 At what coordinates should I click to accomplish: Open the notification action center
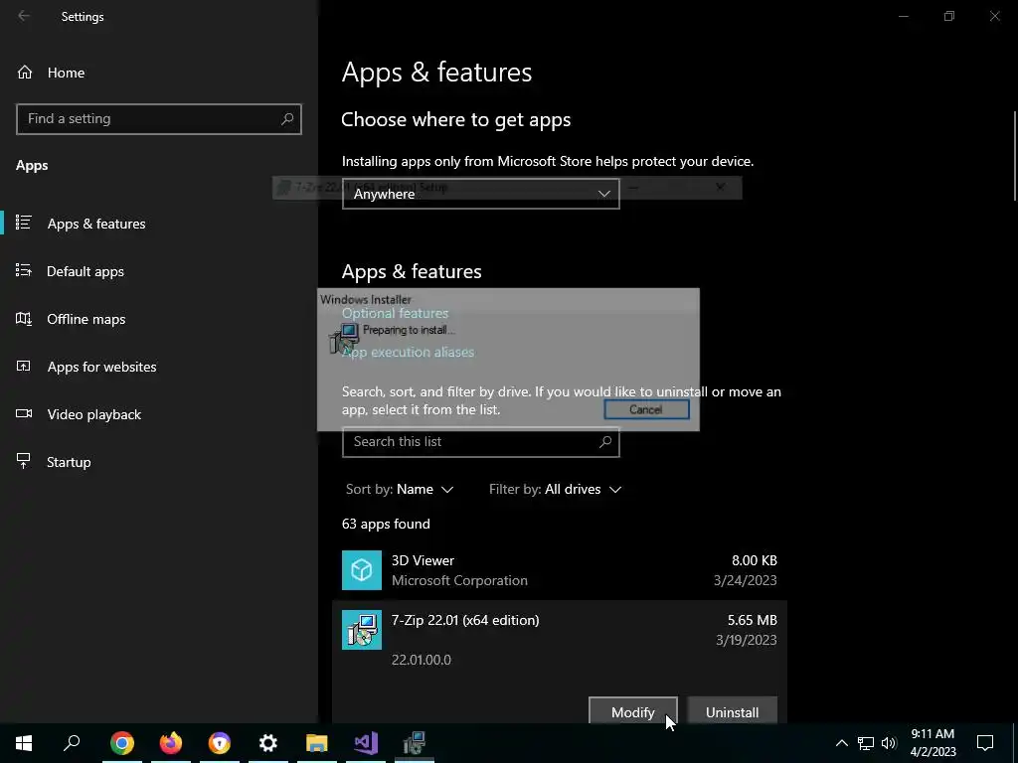pos(985,743)
